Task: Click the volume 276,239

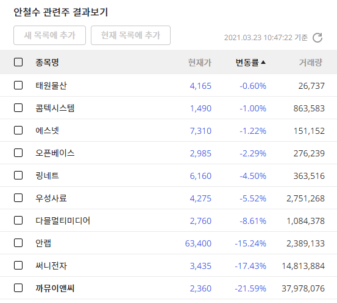Action: [x=309, y=154]
